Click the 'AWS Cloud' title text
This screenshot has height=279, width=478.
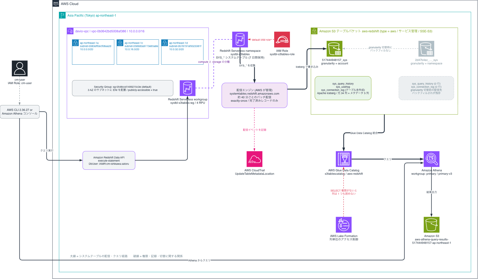click(70, 4)
